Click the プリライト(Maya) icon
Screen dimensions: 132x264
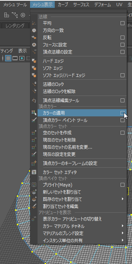34,185
